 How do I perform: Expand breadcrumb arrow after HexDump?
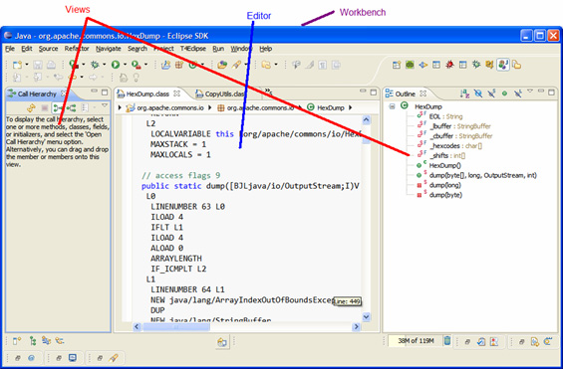click(350, 107)
